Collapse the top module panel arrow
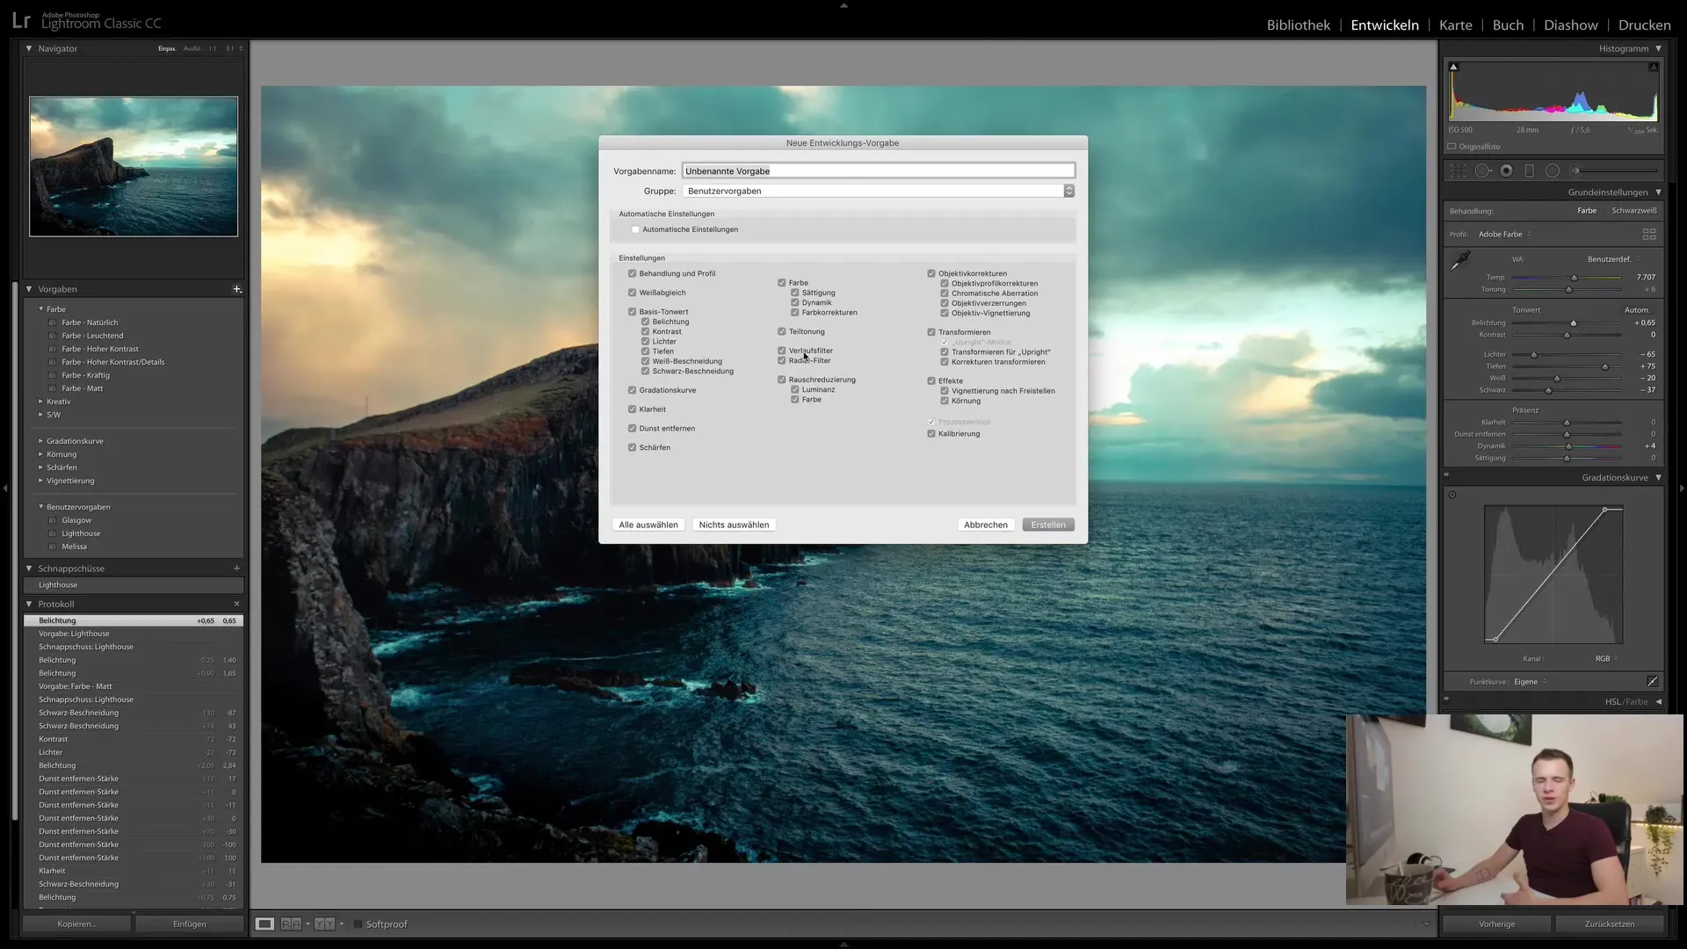Screen dimensions: 1687x949 click(843, 5)
